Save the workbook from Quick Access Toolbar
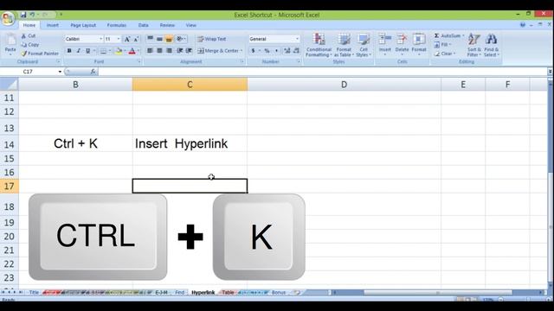This screenshot has width=554, height=311. [x=23, y=15]
